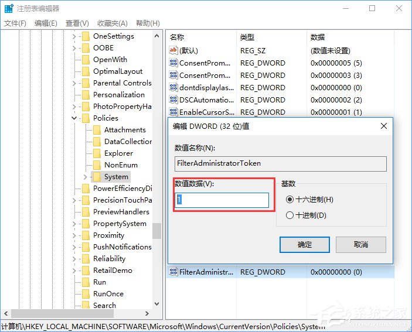Click the folder icon beside RunOnce
Viewport: 412px width, 332px height.
click(x=86, y=294)
